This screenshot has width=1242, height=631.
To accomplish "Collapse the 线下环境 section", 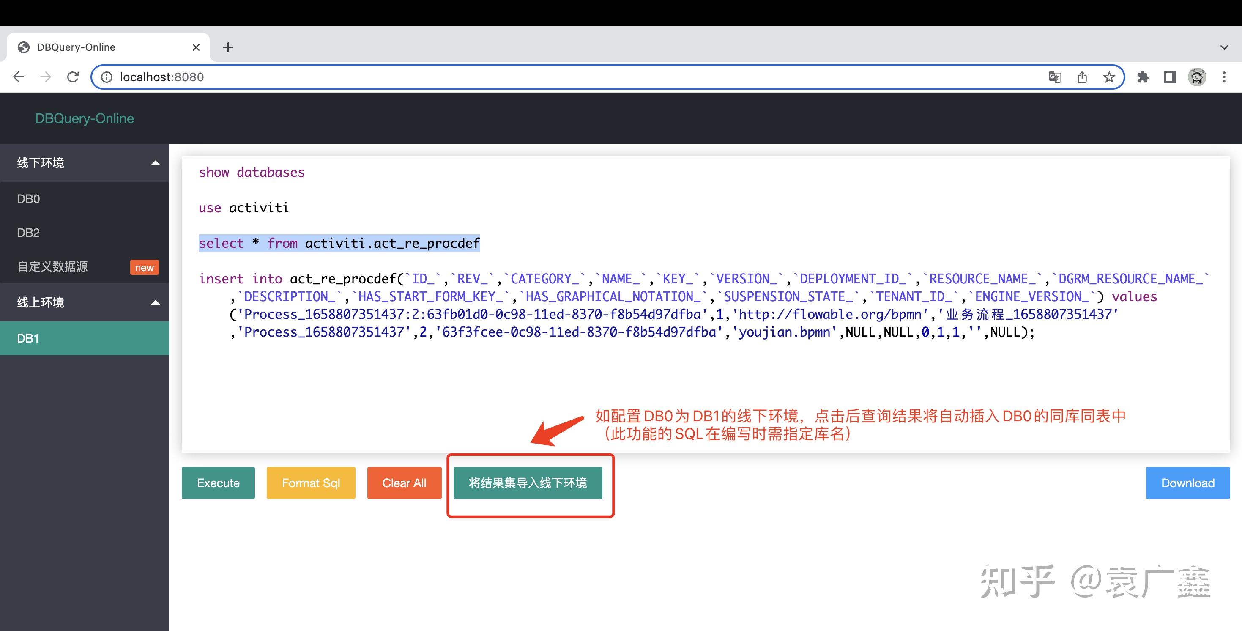I will pos(155,162).
